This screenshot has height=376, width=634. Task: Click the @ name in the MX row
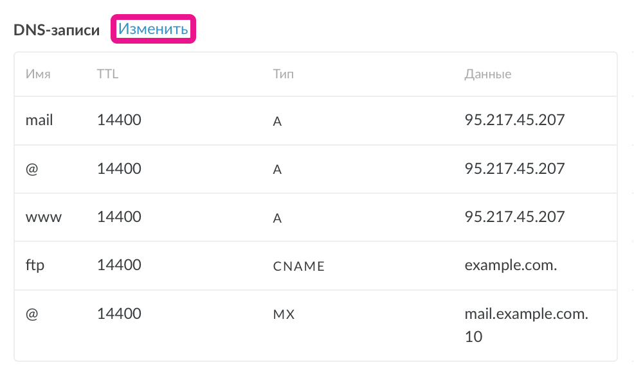point(32,314)
